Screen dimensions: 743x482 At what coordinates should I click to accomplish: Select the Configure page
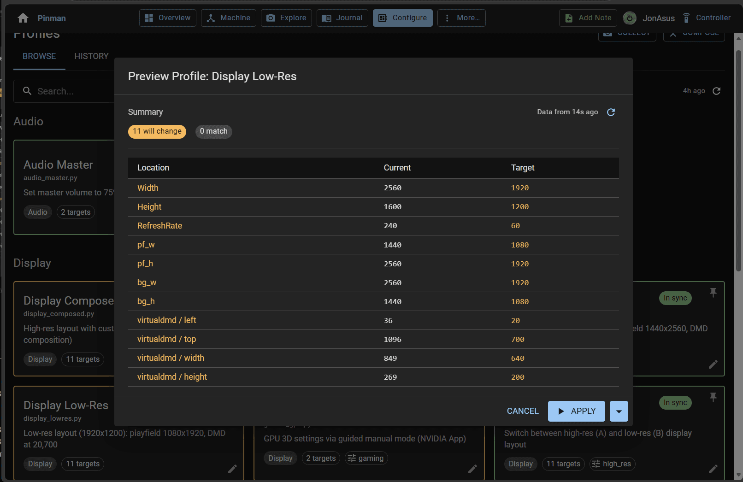click(x=403, y=18)
